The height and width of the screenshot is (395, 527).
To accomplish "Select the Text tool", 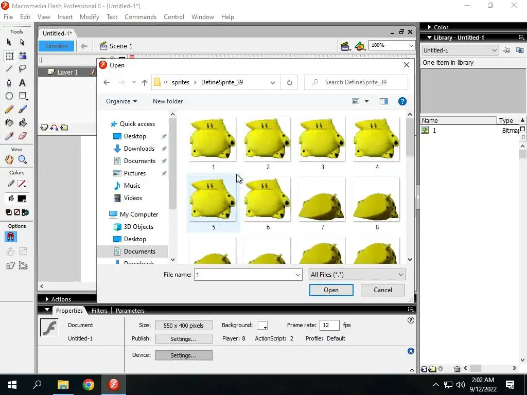I will click(x=22, y=83).
